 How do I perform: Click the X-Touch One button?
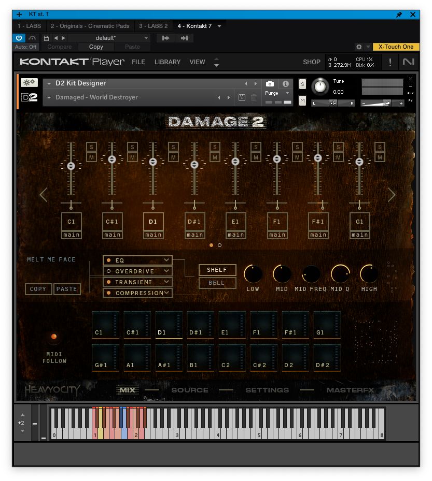coord(396,47)
